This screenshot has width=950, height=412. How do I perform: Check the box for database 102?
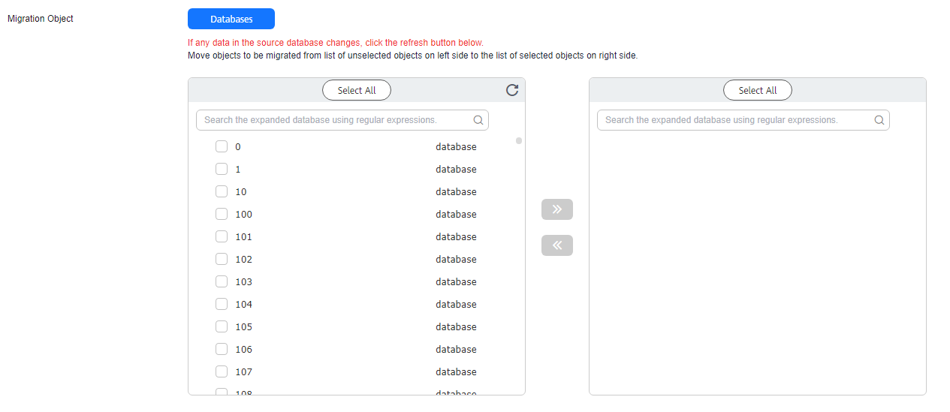(x=222, y=259)
